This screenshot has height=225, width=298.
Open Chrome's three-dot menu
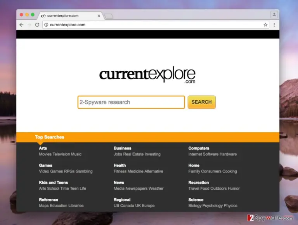(274, 25)
